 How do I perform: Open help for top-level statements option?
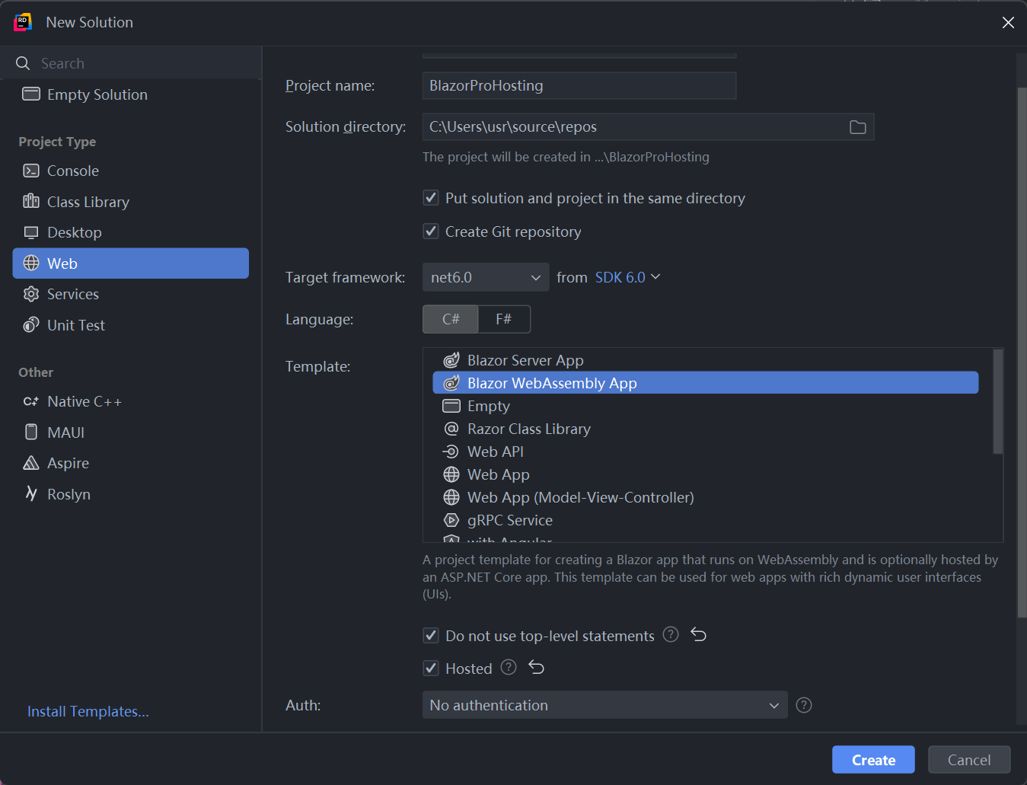tap(671, 634)
